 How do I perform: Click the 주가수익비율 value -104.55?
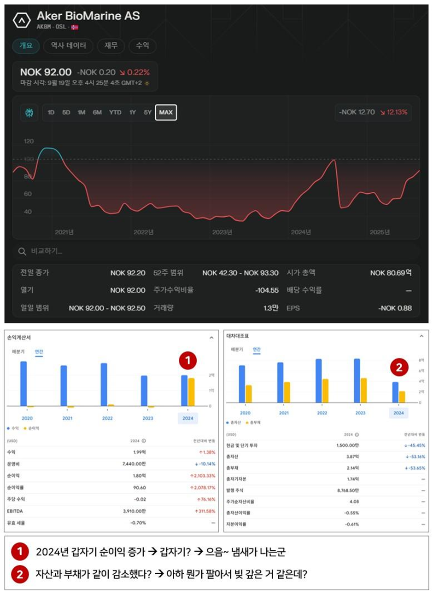tap(267, 290)
